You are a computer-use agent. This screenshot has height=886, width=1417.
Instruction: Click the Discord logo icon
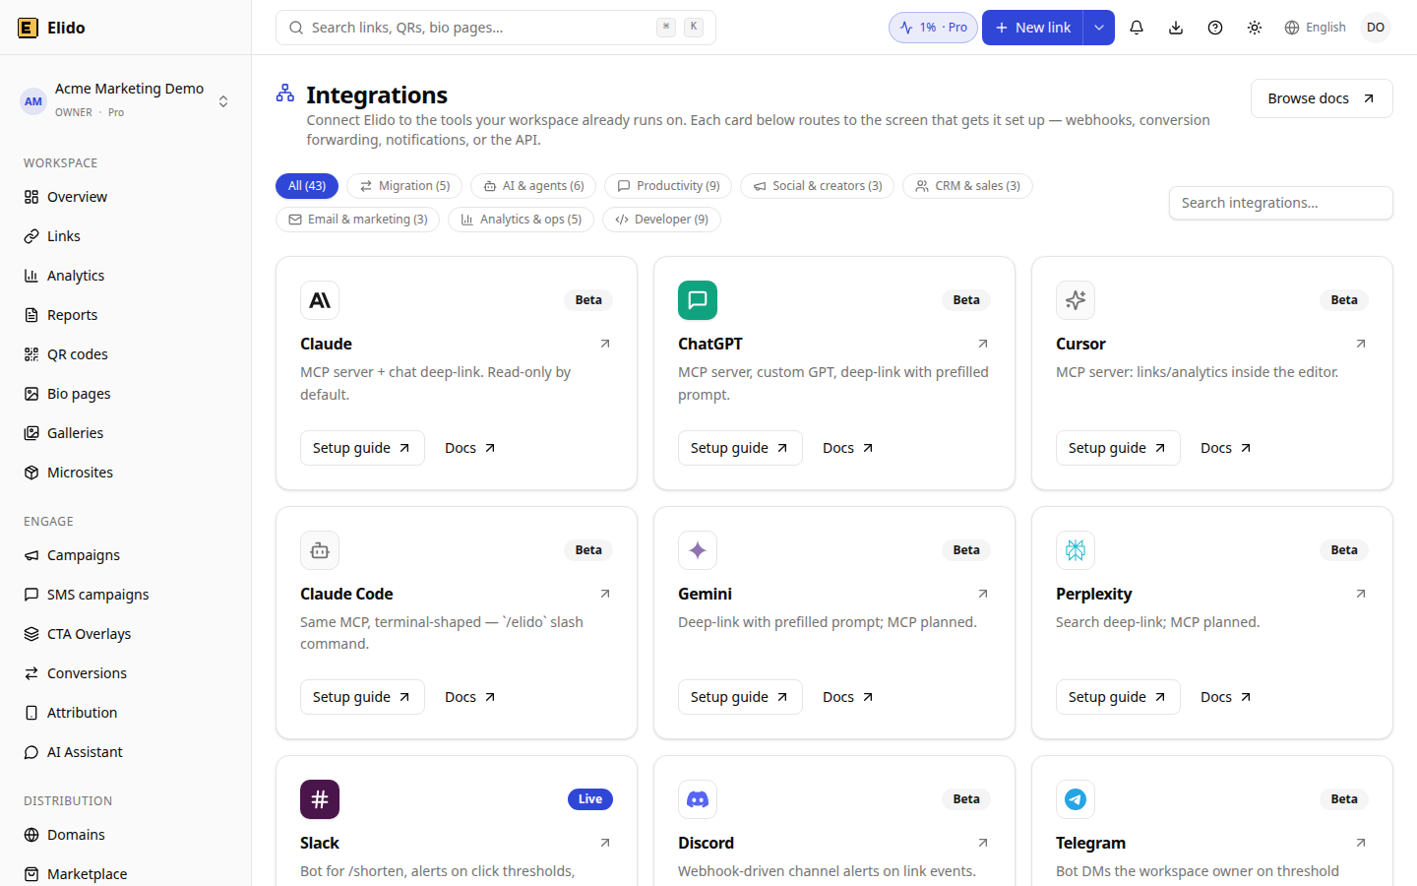(x=698, y=799)
